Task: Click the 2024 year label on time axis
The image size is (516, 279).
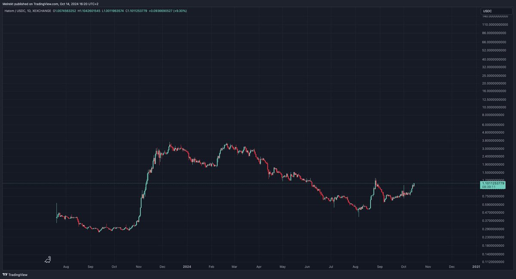Action: point(187,267)
